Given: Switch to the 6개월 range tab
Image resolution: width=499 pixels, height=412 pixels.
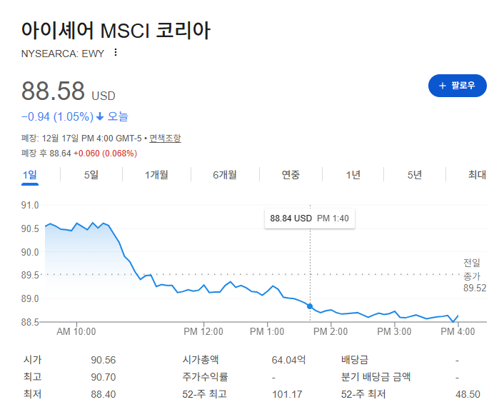Looking at the screenshot, I should [x=225, y=175].
